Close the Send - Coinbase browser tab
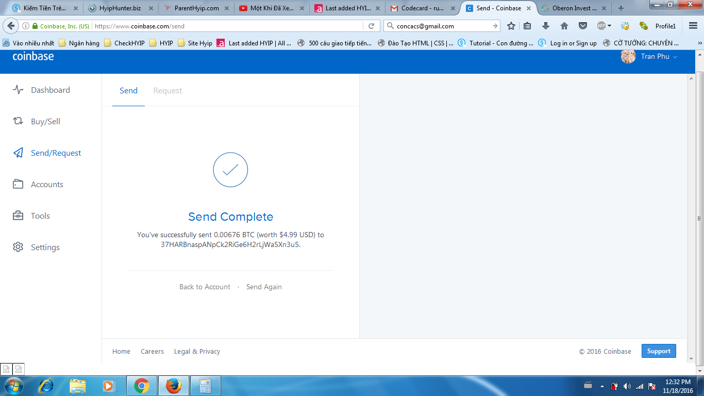The image size is (704, 396). coord(528,8)
